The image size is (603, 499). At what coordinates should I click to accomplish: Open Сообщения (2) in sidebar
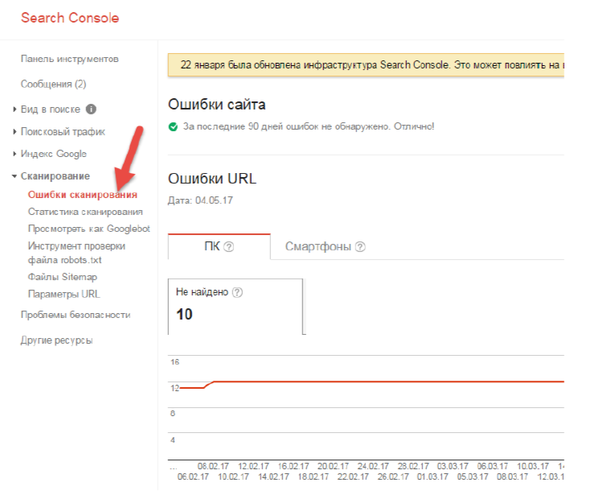point(53,84)
